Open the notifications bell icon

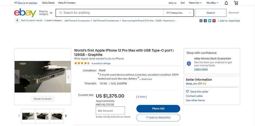(226, 3)
